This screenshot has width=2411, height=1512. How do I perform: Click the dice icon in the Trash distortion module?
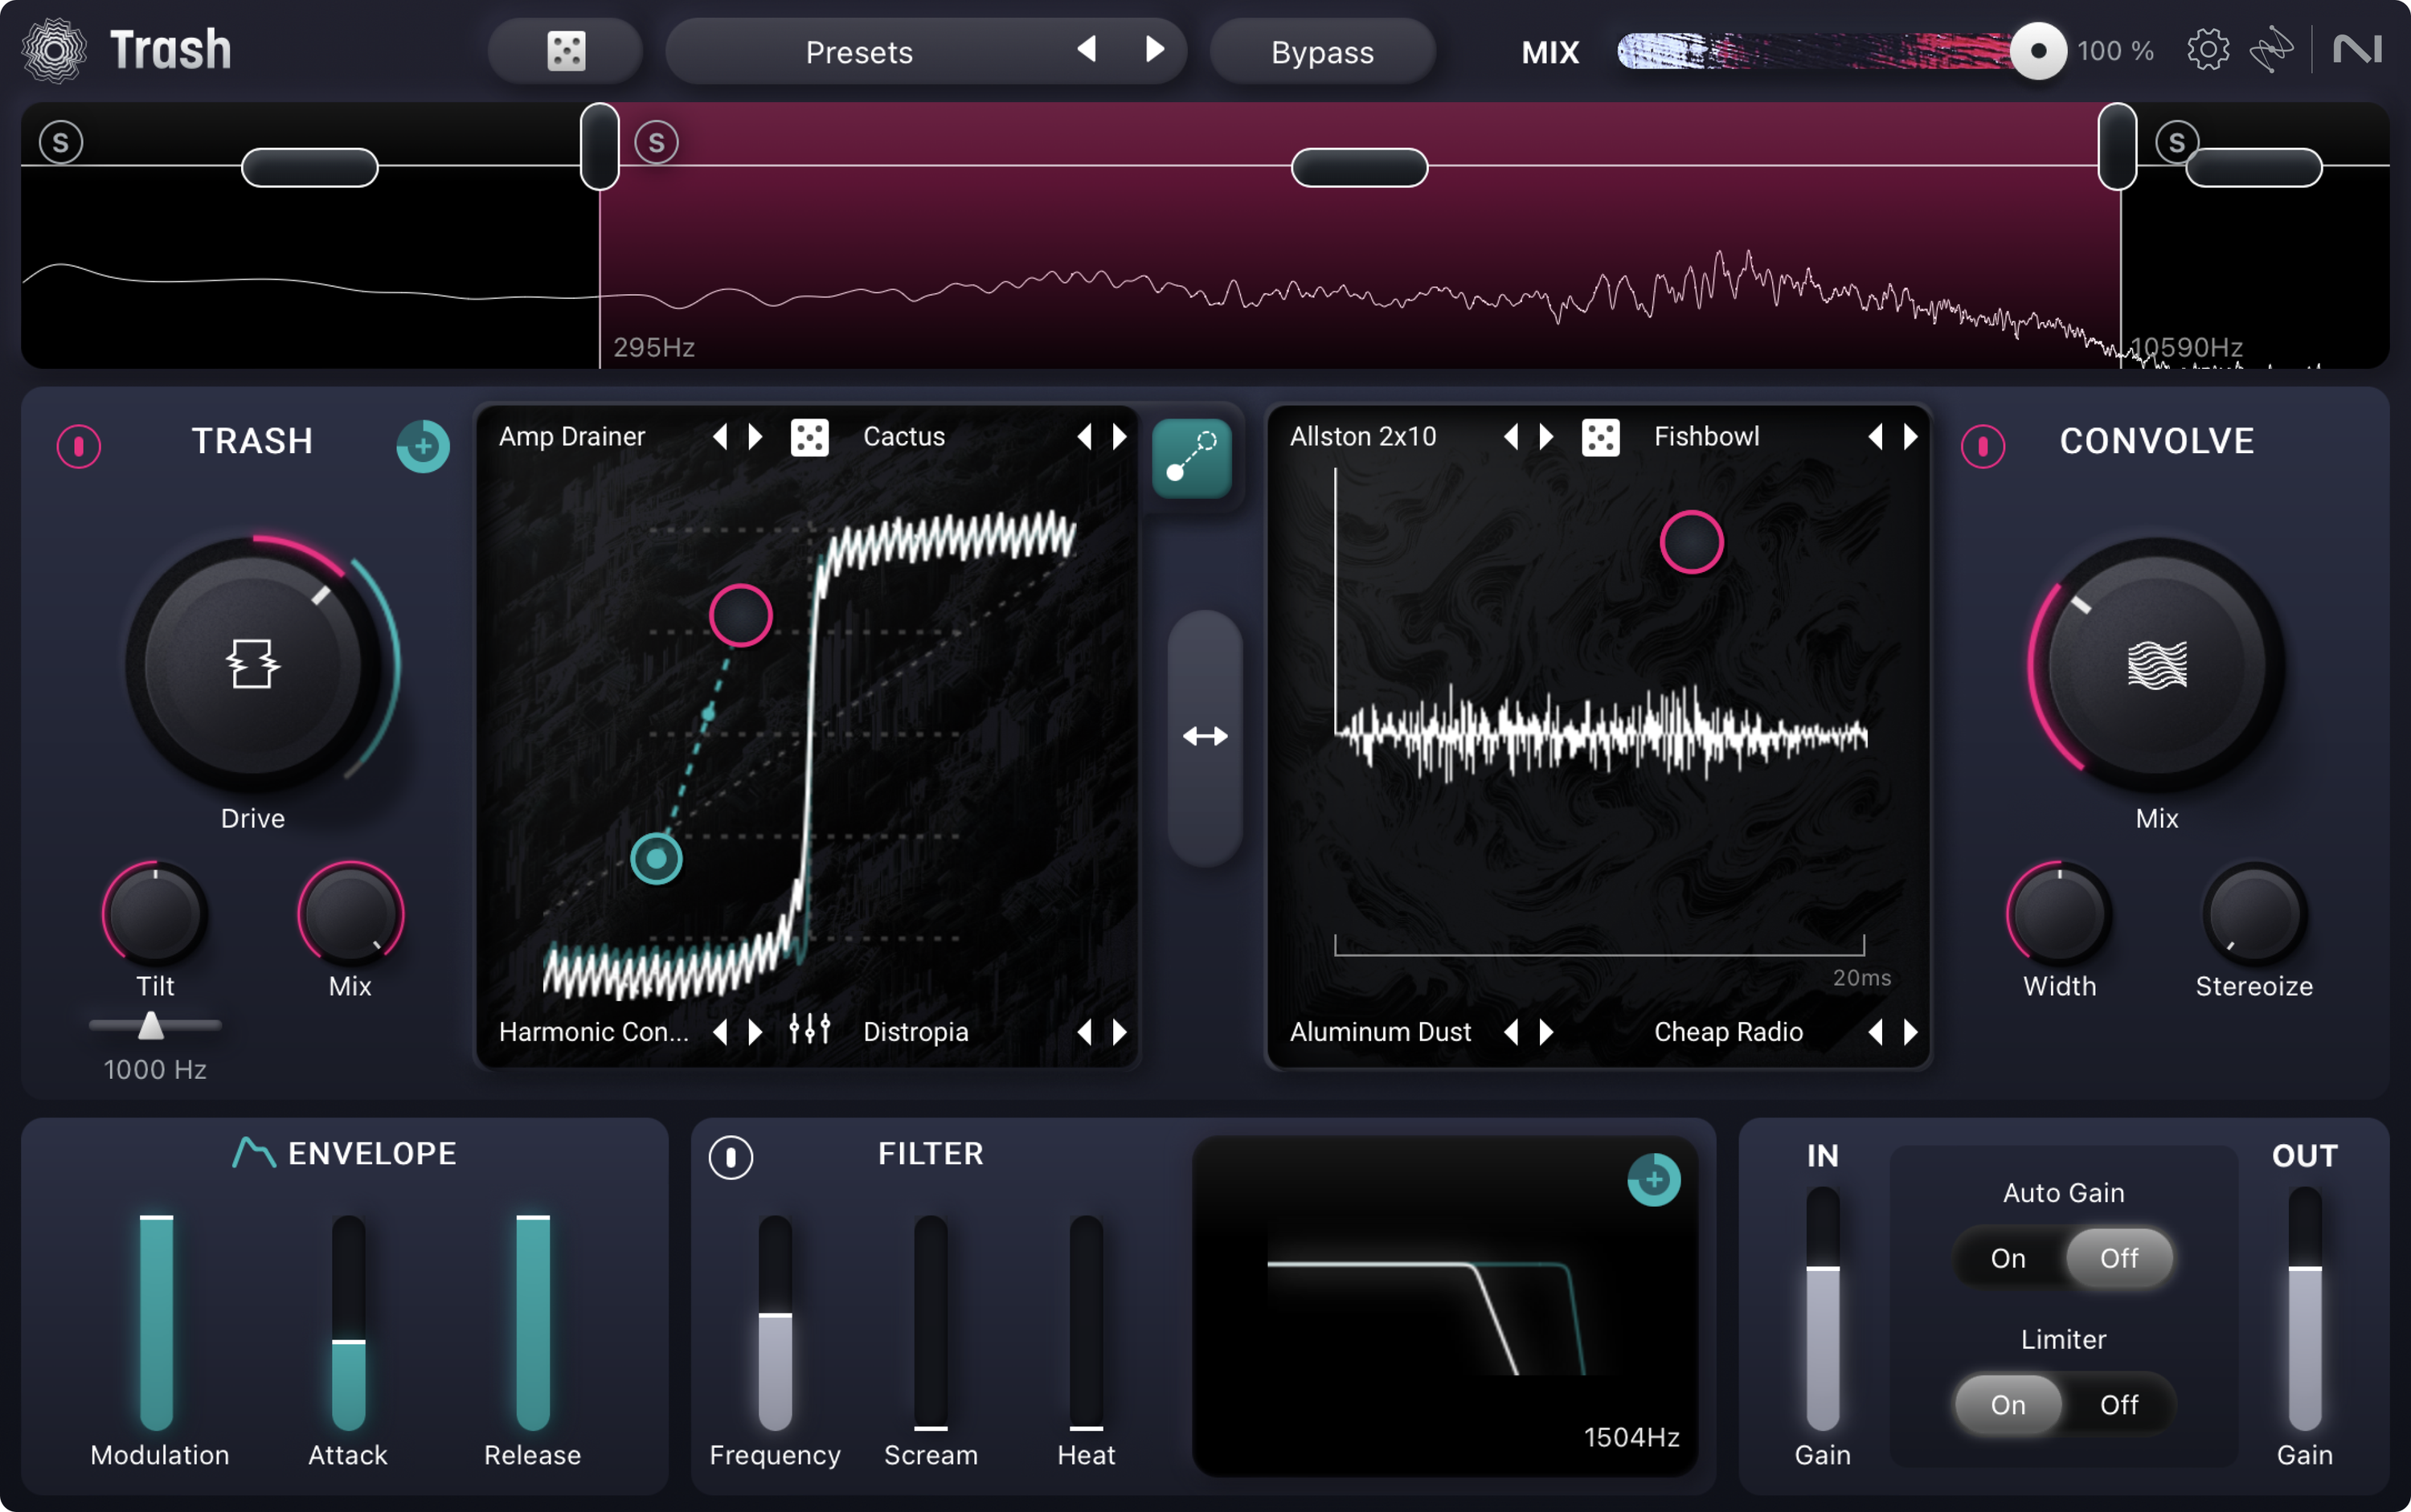click(x=808, y=437)
